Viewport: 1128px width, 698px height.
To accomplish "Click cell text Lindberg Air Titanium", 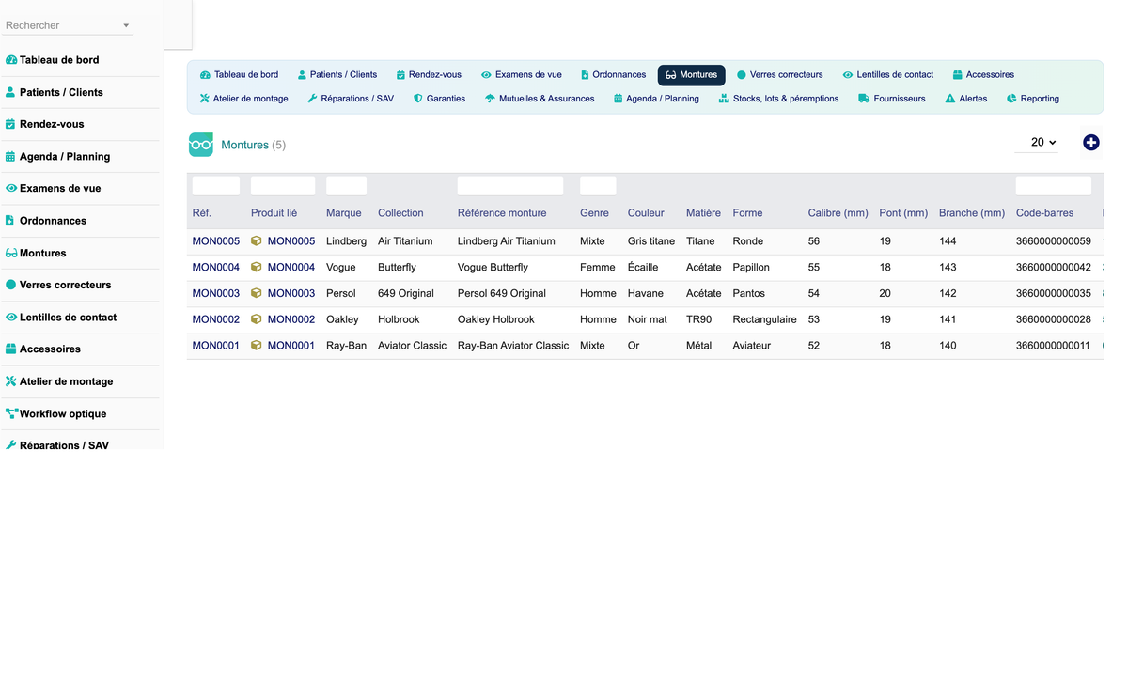I will coord(507,241).
